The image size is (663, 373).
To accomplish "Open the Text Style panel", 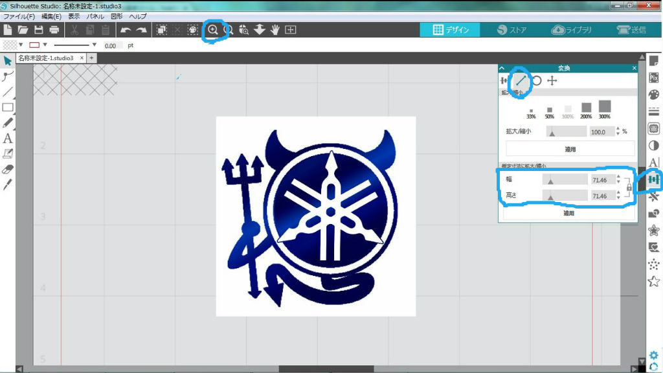I will click(654, 163).
